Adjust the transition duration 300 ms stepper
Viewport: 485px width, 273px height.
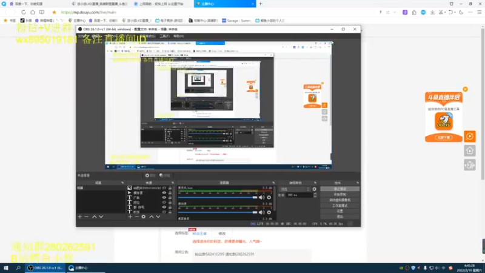click(315, 195)
